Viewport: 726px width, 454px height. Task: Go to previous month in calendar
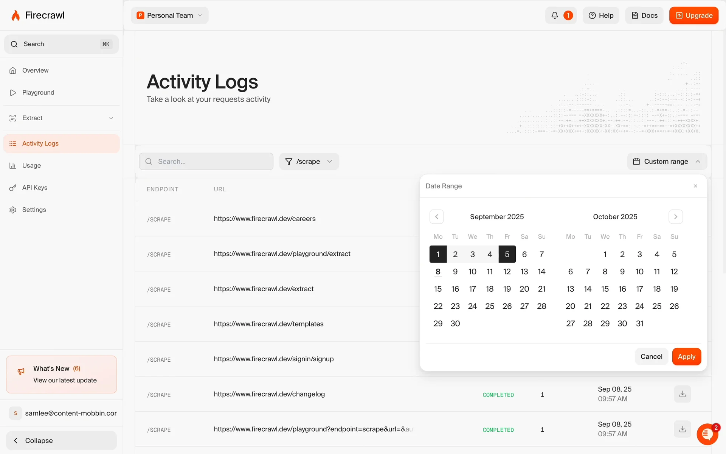437,217
